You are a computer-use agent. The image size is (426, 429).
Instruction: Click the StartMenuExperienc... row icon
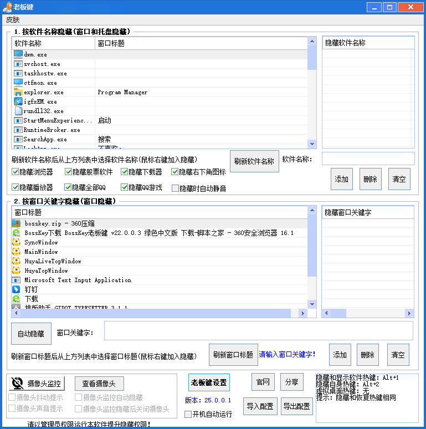(18, 120)
